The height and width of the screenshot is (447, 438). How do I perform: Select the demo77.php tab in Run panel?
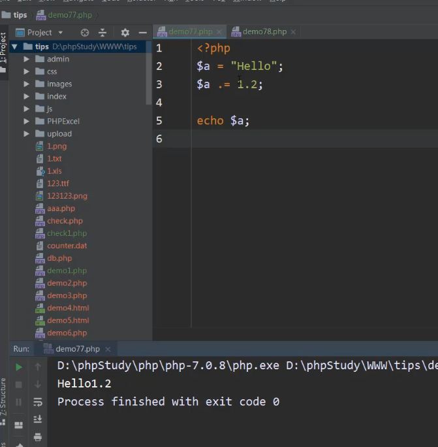[x=77, y=349]
